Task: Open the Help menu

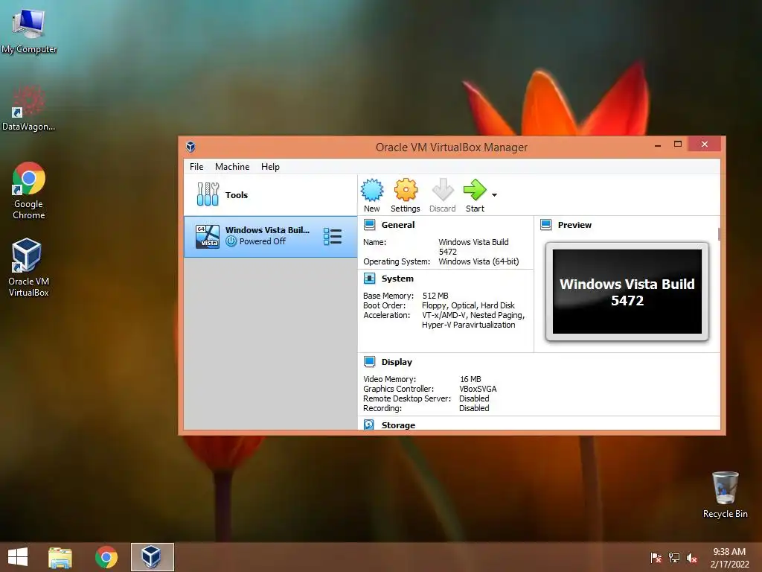Action: click(270, 167)
